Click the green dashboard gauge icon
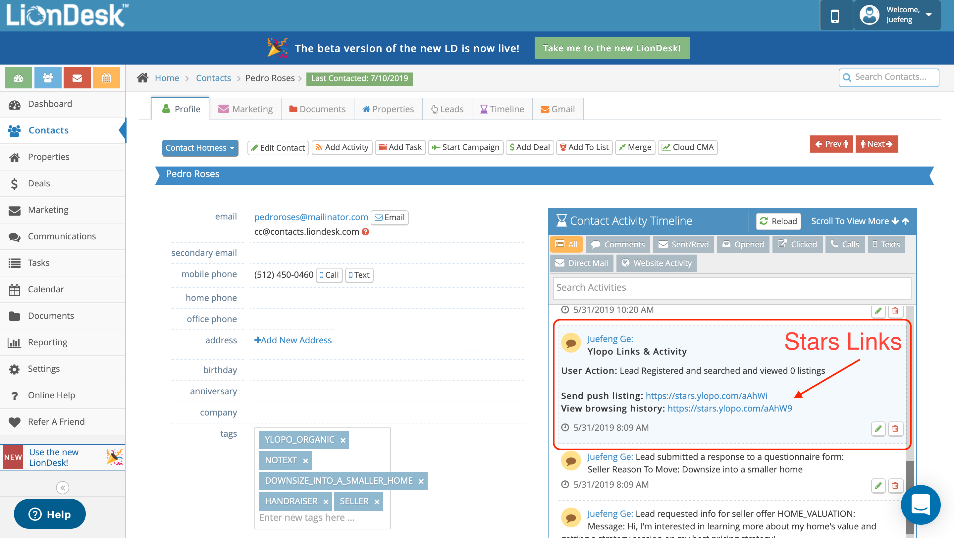This screenshot has height=538, width=954. pyautogui.click(x=18, y=78)
